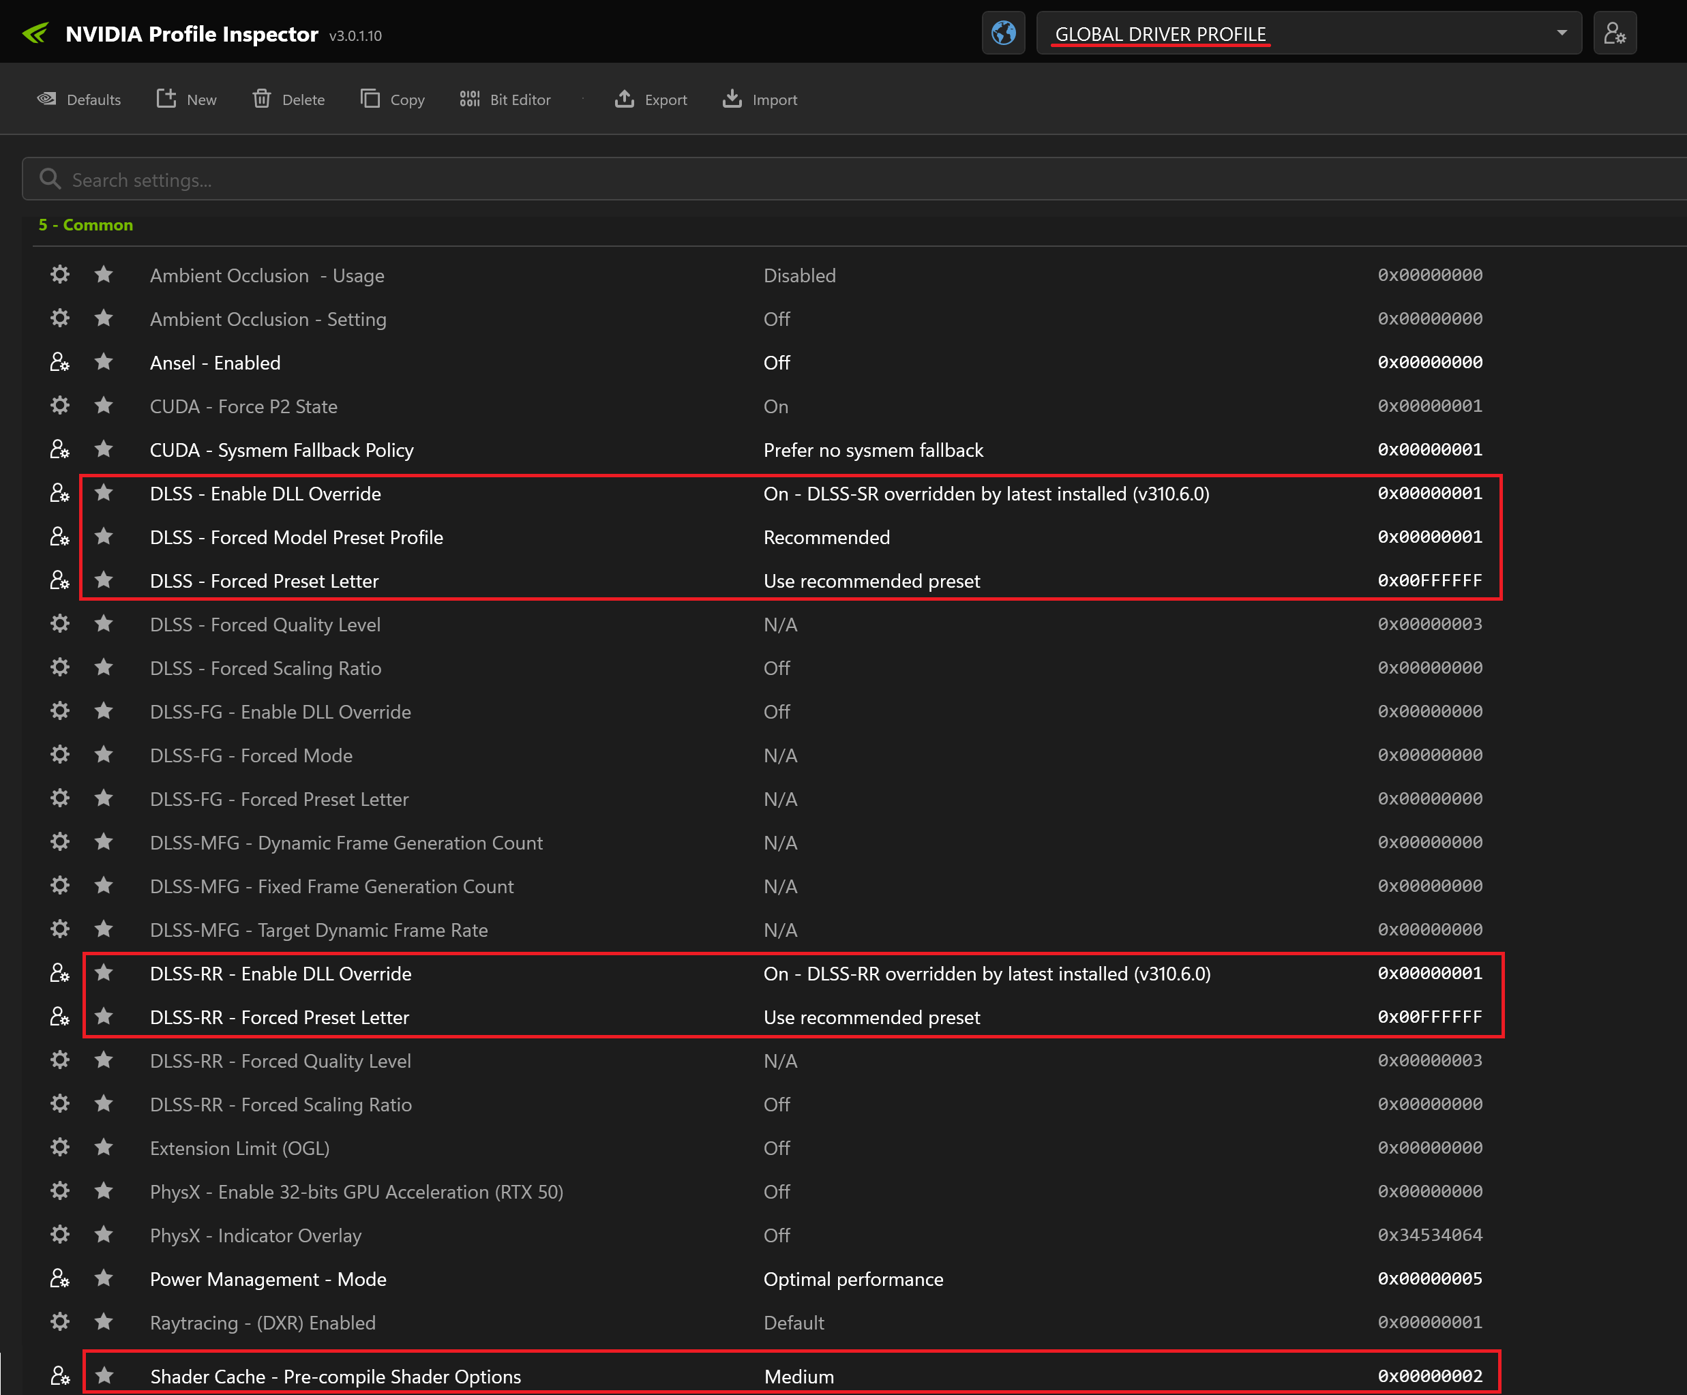
Task: Toggle favorite star for Ambient Occlusion - Usage
Action: tap(104, 275)
